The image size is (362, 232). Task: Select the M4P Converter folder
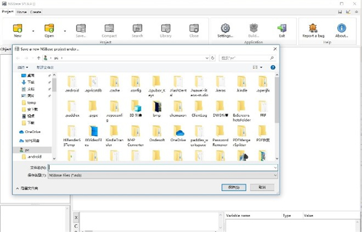(136, 136)
